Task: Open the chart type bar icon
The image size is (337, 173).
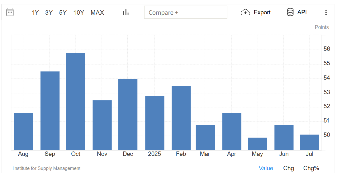Action: (x=126, y=12)
